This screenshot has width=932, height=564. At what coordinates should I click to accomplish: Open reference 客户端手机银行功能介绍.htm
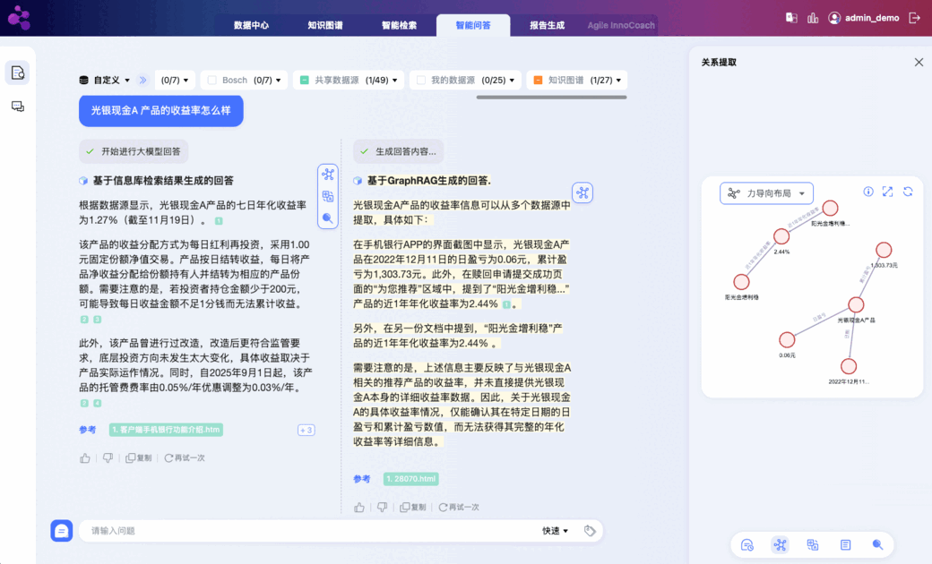coord(166,430)
